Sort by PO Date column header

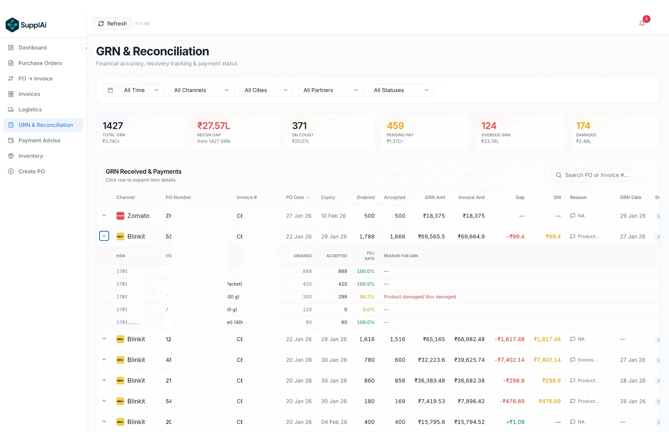pyautogui.click(x=298, y=197)
